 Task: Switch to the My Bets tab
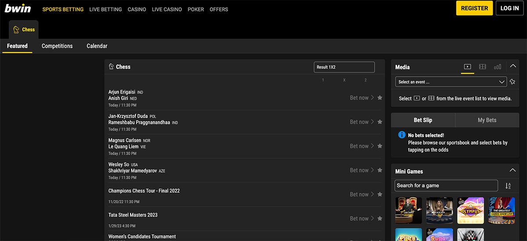(x=487, y=120)
